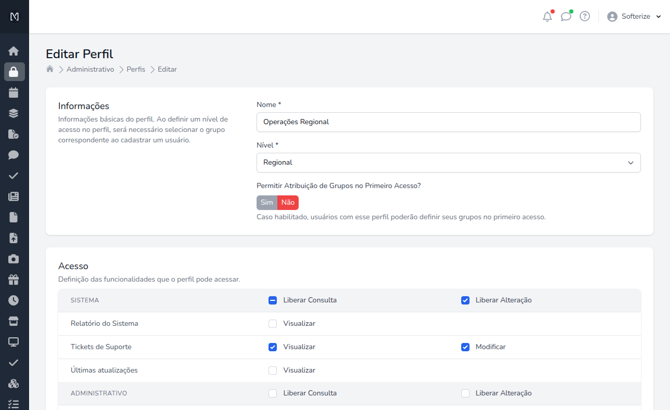Screen dimensions: 670x410
Task: Uncheck Modificar for Tickets de Suporte
Action: click(465, 347)
